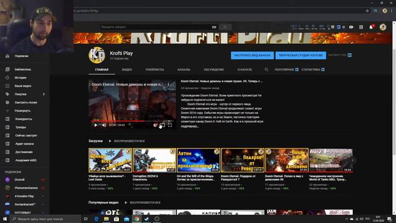Mute the featured video volume

tap(104, 125)
